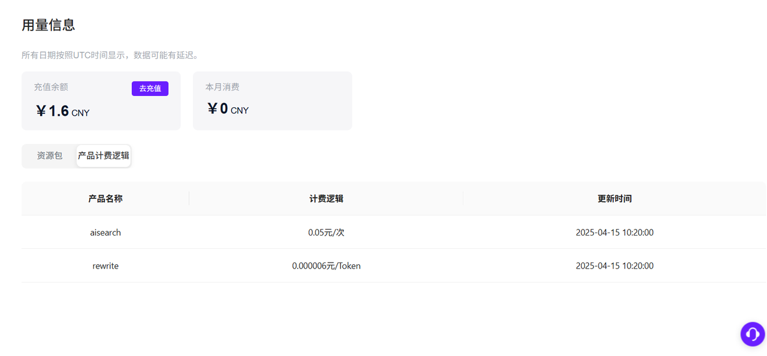Click the 0.000006元/Token billing cell
This screenshot has width=767, height=356.
(x=326, y=266)
